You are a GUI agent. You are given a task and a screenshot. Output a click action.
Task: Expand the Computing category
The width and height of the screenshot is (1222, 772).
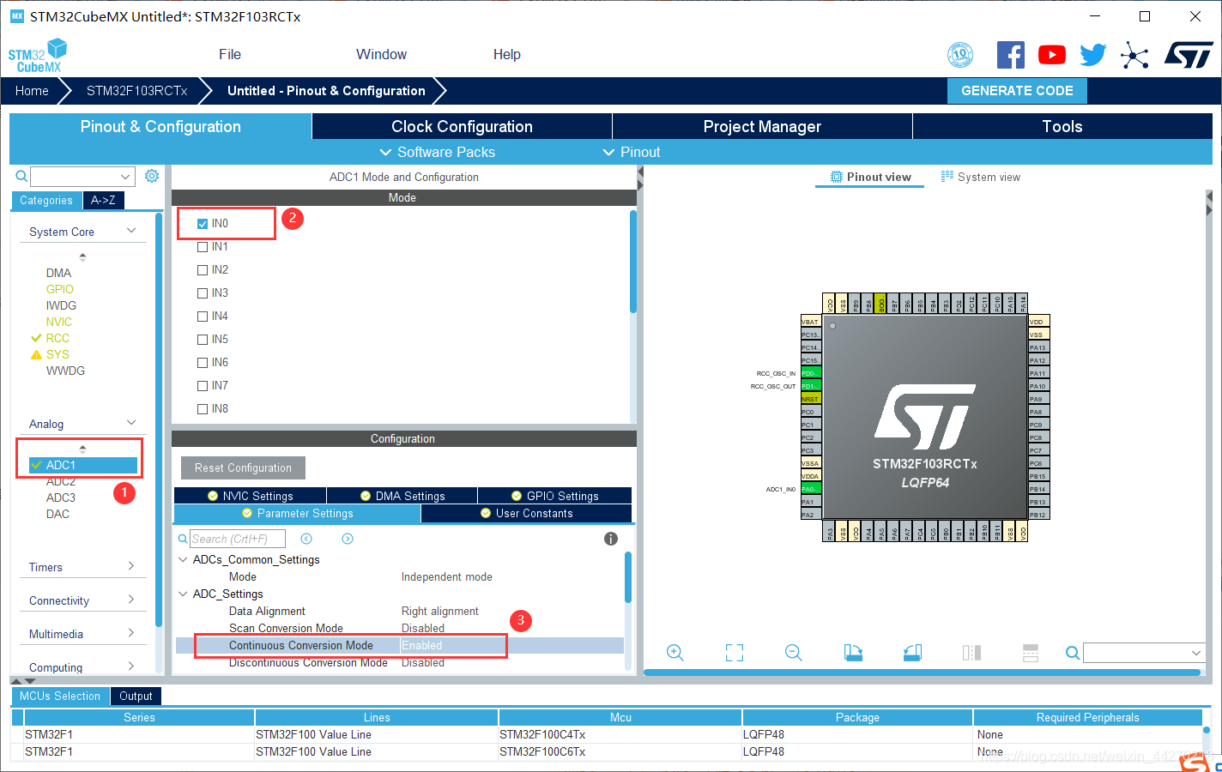click(x=131, y=666)
